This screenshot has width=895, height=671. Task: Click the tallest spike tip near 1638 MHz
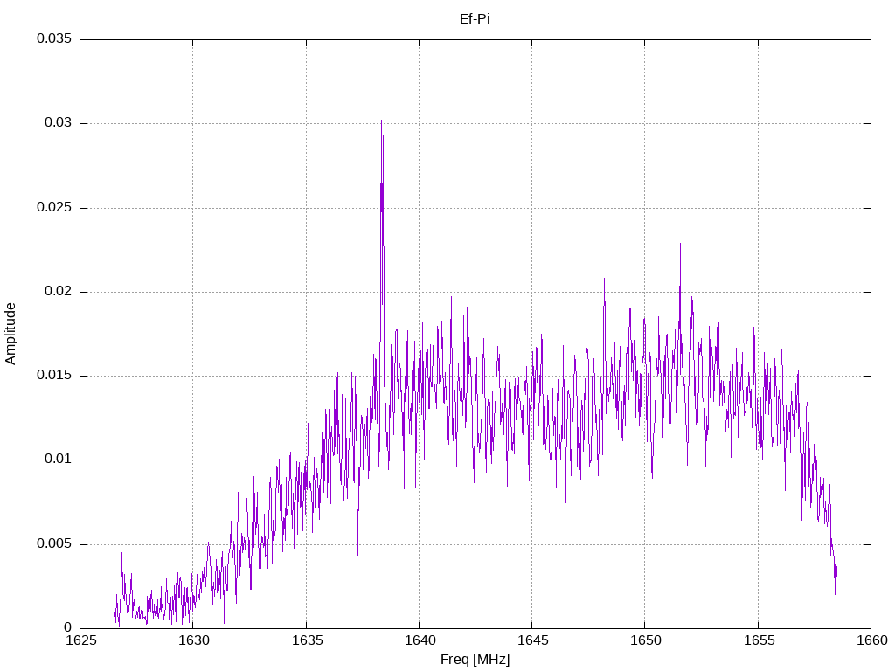(x=381, y=121)
